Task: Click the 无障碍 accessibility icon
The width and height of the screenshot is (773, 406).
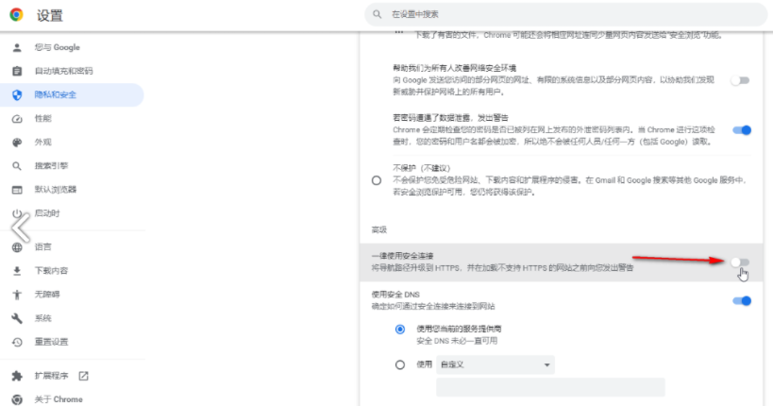Action: point(17,295)
